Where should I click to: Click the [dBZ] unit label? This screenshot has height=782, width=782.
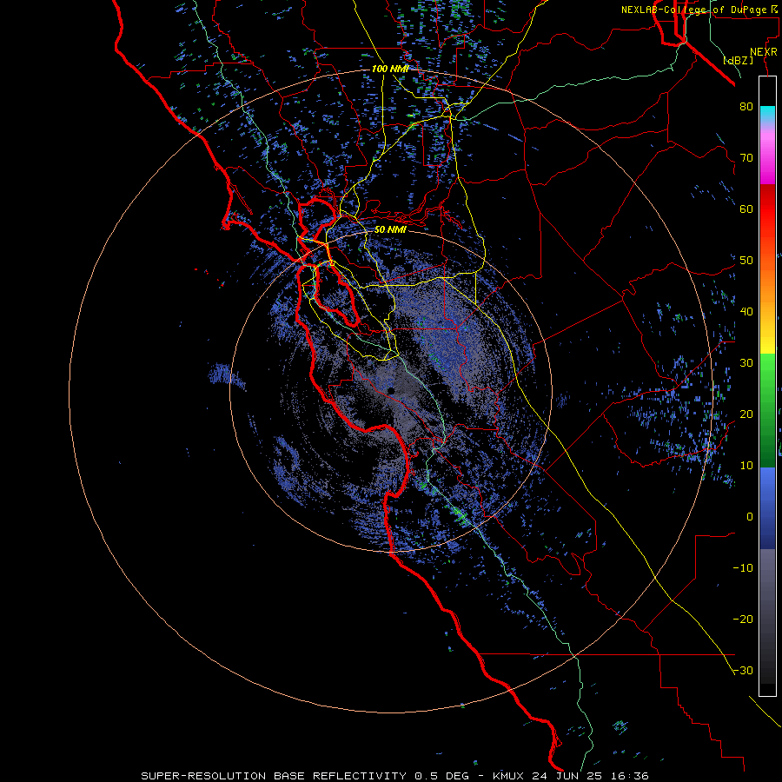739,60
